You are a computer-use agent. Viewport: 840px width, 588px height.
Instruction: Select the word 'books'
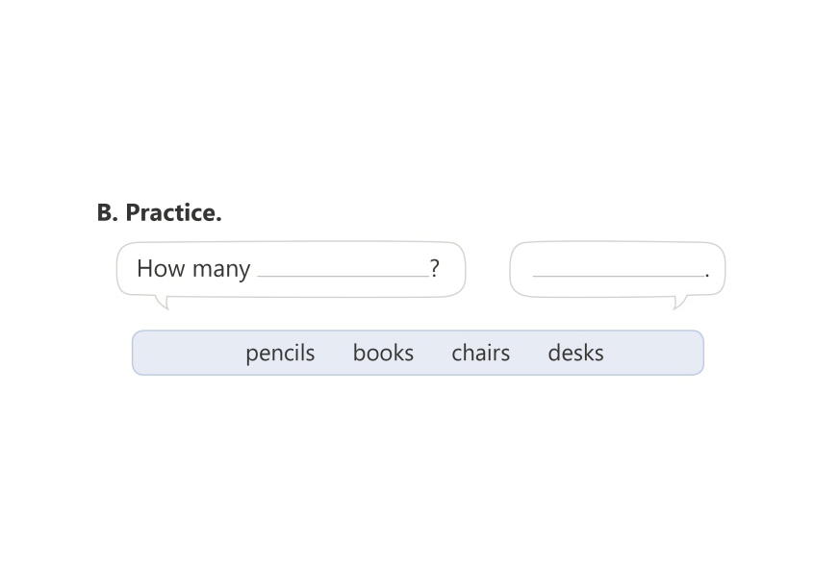point(383,354)
